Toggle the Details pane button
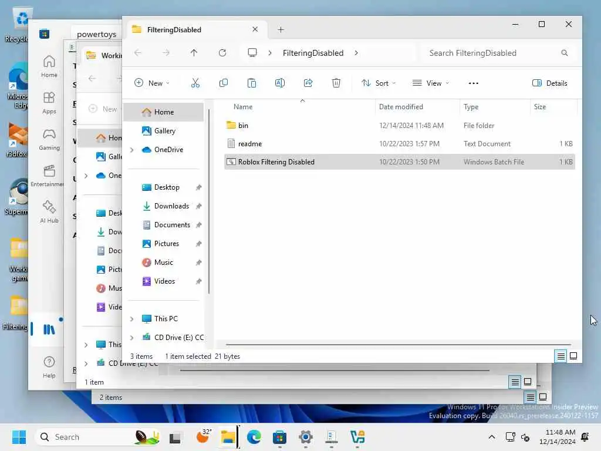Viewport: 601px width, 451px height. (549, 83)
